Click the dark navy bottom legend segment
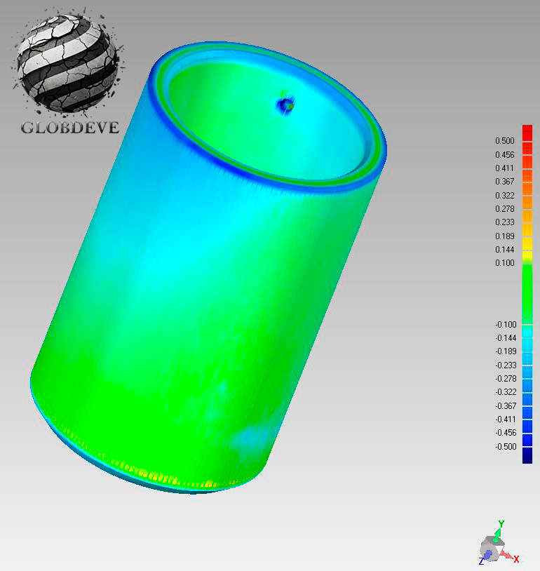Viewport: 540px width, 571px height. tap(527, 456)
